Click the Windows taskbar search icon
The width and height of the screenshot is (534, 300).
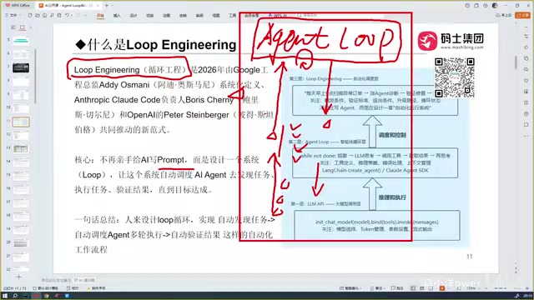click(15, 296)
